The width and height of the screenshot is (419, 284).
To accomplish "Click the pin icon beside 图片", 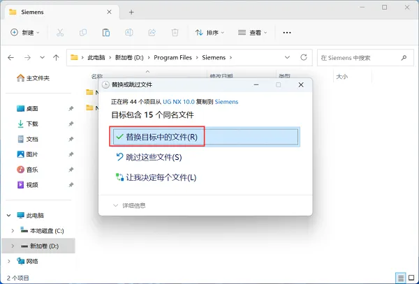I will (71, 154).
